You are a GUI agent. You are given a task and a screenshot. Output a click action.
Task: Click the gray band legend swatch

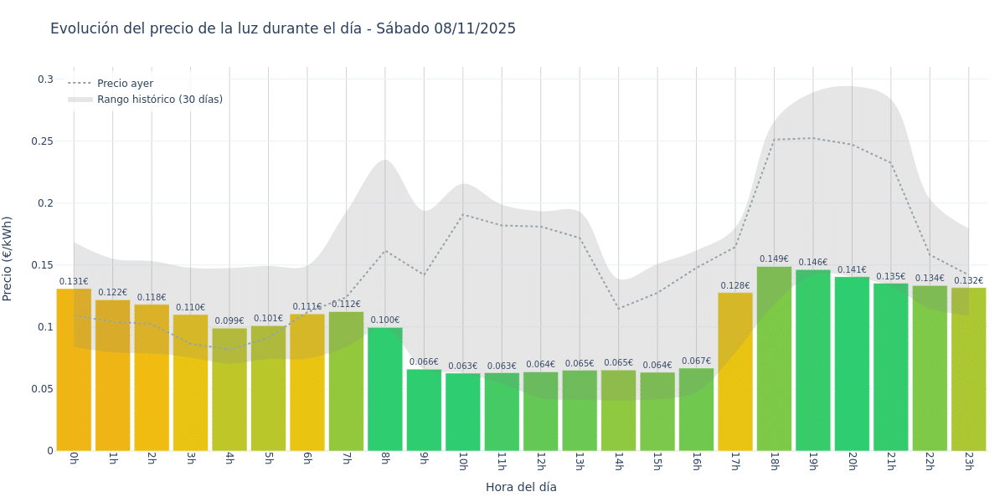80,100
